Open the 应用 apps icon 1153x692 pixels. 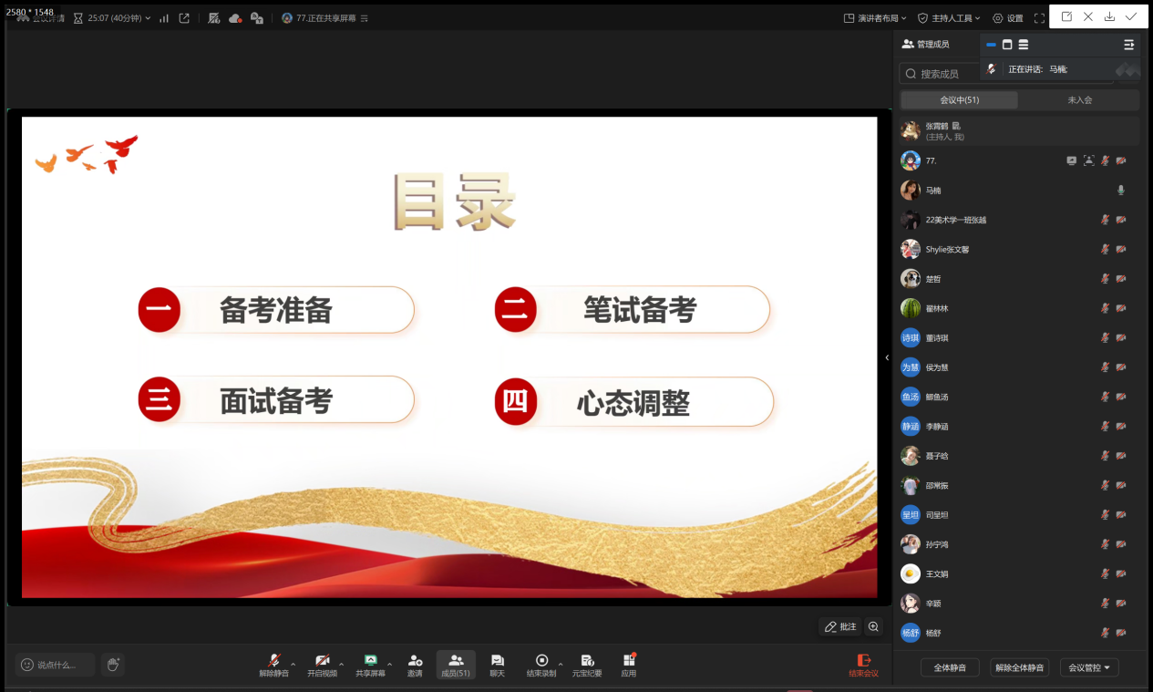[x=629, y=665]
